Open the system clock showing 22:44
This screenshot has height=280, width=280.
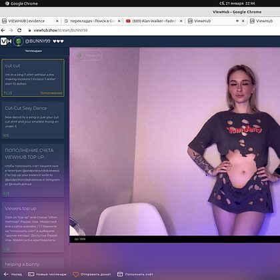[x=237, y=3]
